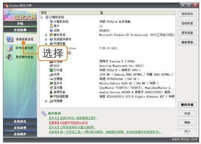This screenshot has height=144, width=201.
Task: Click the 帮助 button
Action: coord(187,123)
